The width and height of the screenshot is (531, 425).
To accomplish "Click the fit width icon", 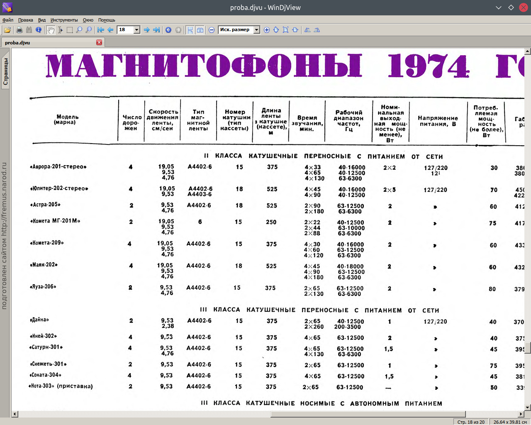I will tap(276, 30).
